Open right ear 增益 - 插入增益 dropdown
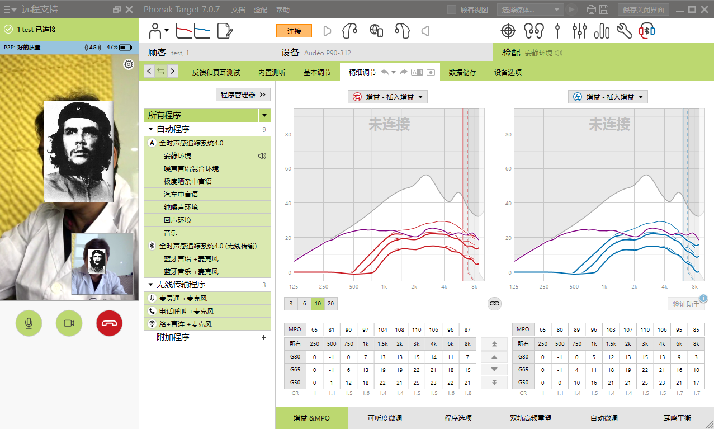 click(x=388, y=97)
